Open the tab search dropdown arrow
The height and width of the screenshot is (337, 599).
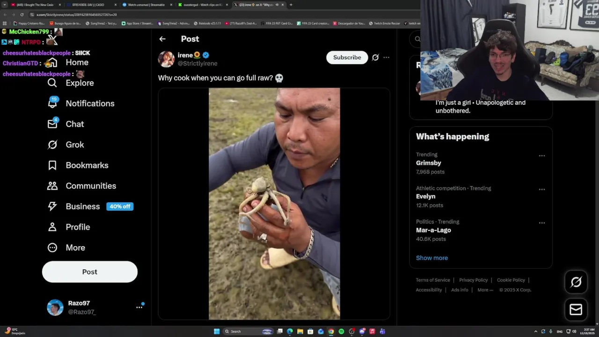coord(5,5)
